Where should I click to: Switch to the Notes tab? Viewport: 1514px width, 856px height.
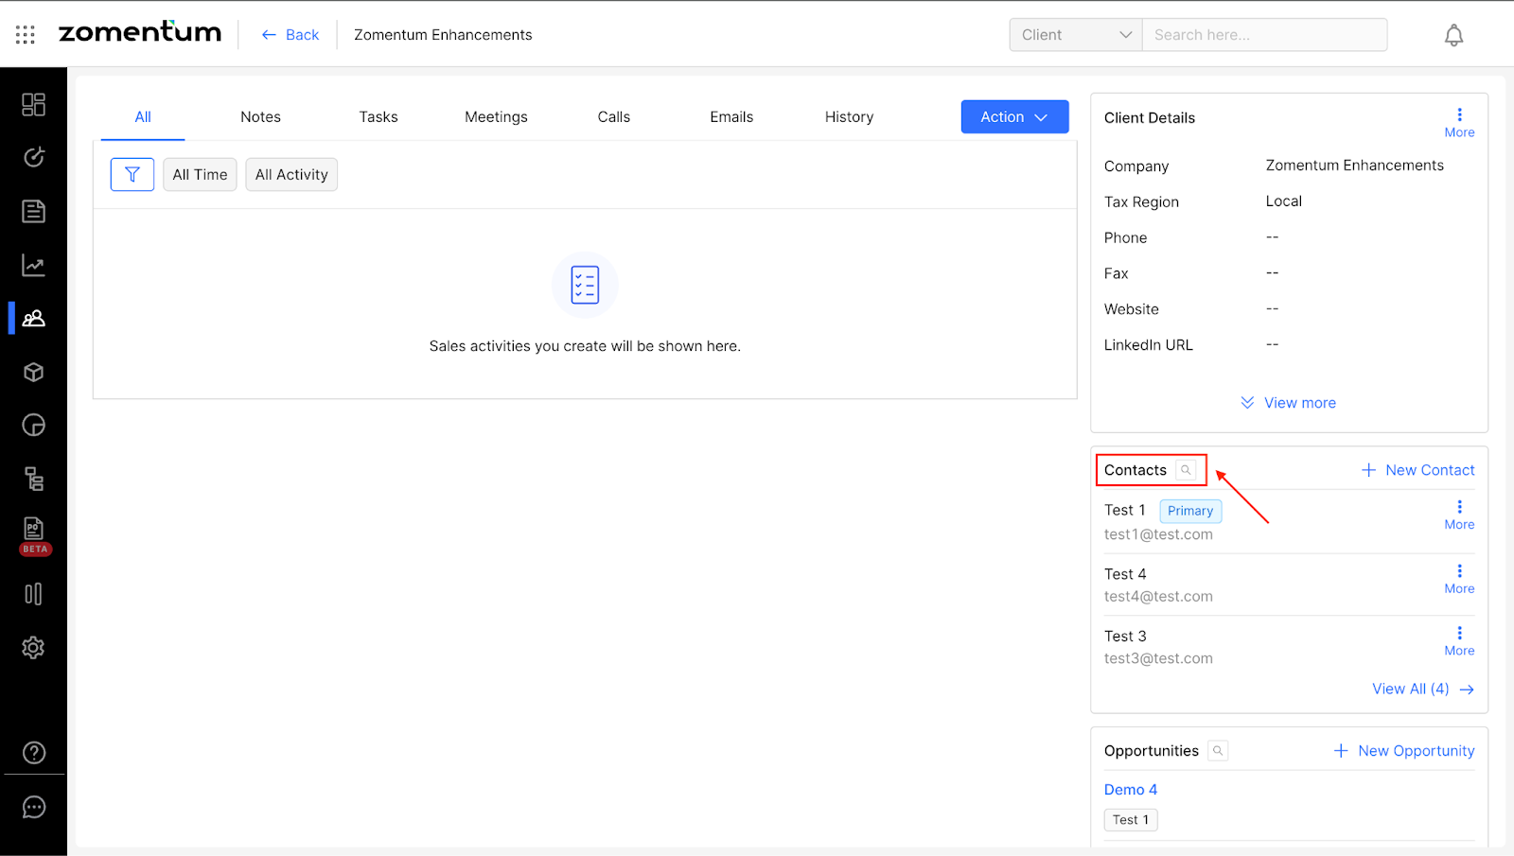[x=260, y=117]
